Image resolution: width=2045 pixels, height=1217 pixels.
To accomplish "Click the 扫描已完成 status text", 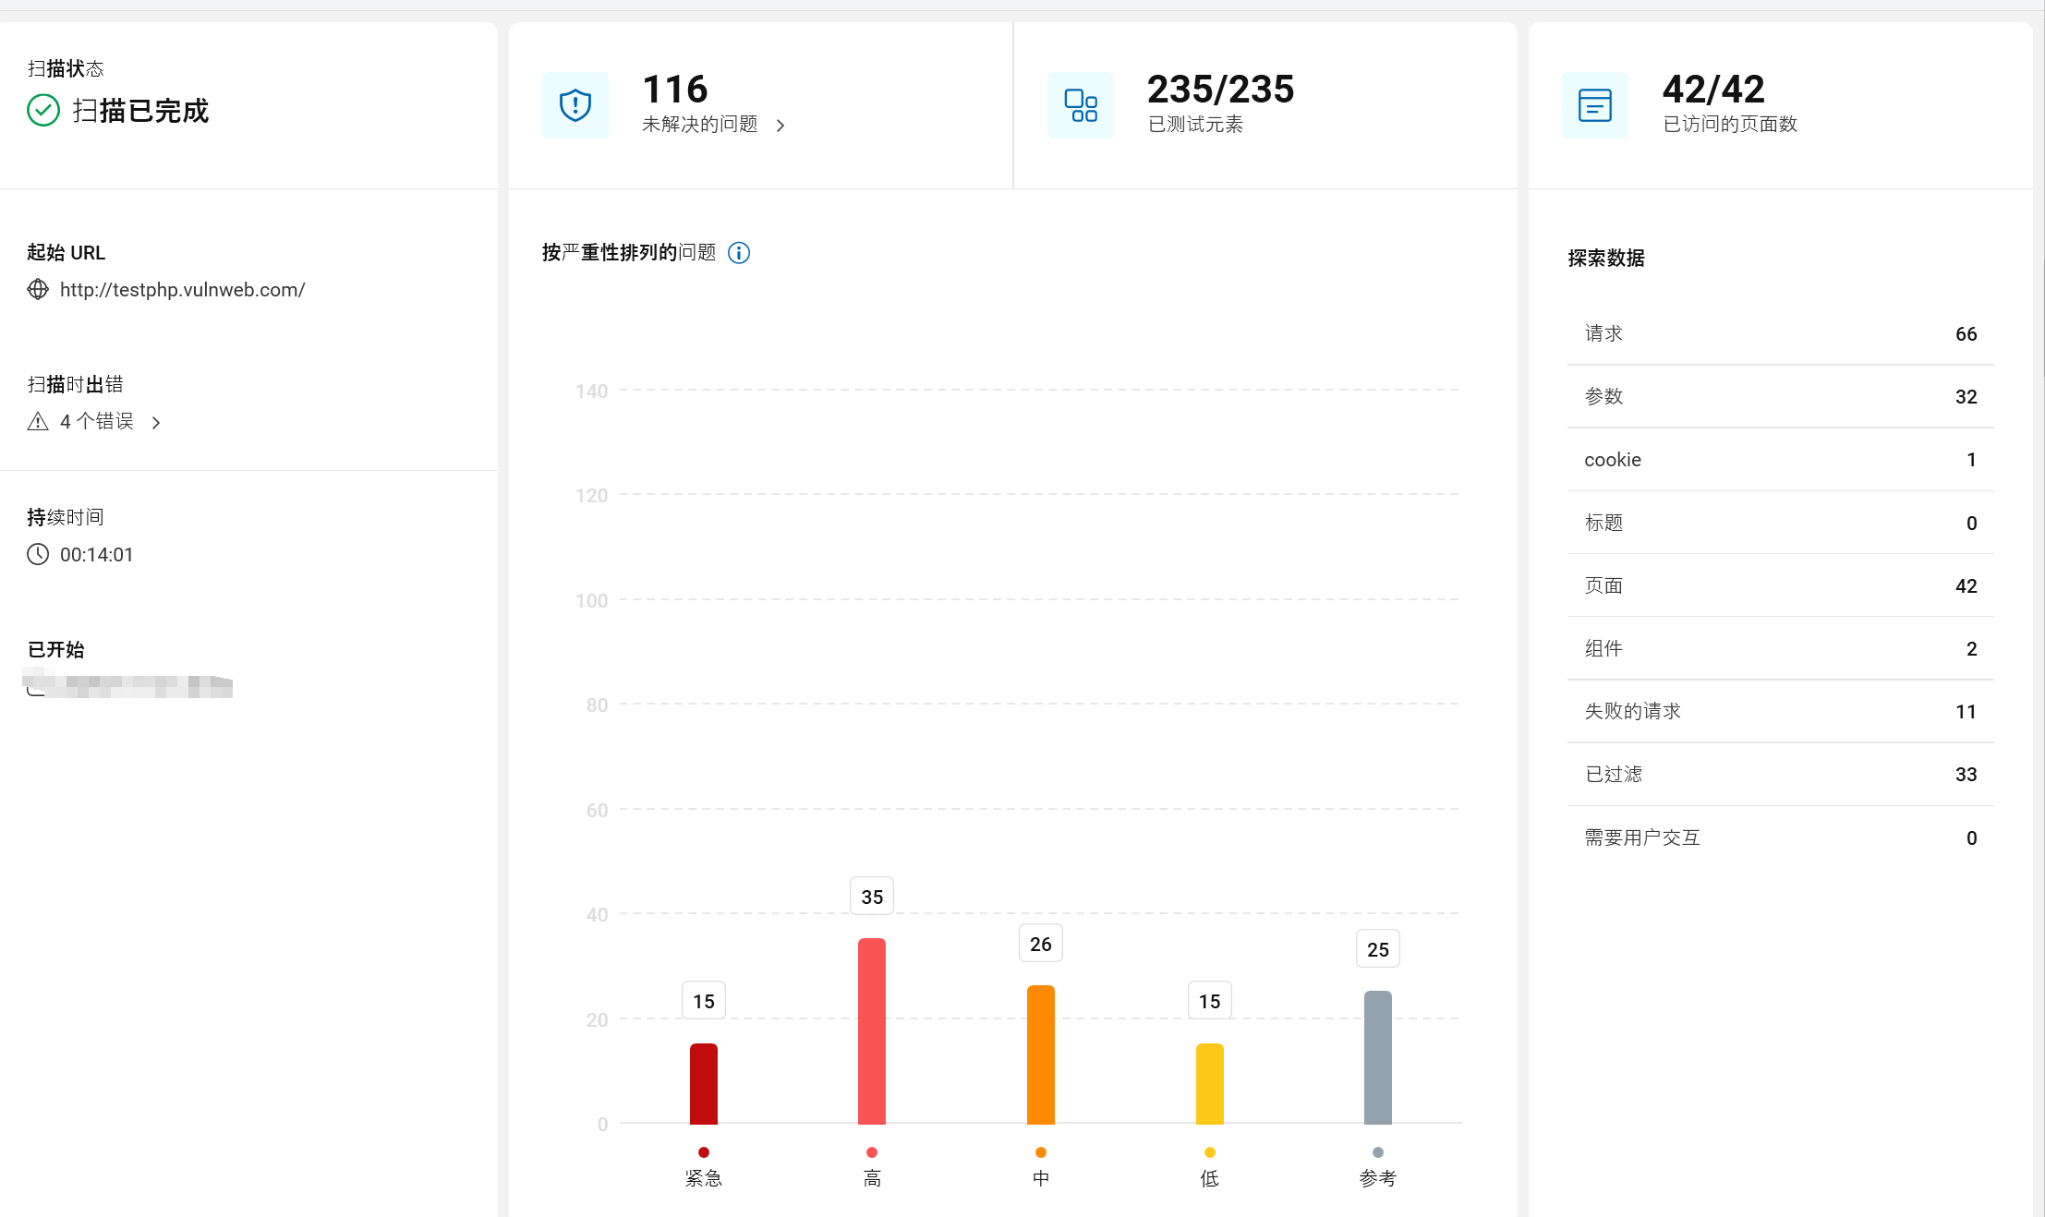I will [x=140, y=111].
